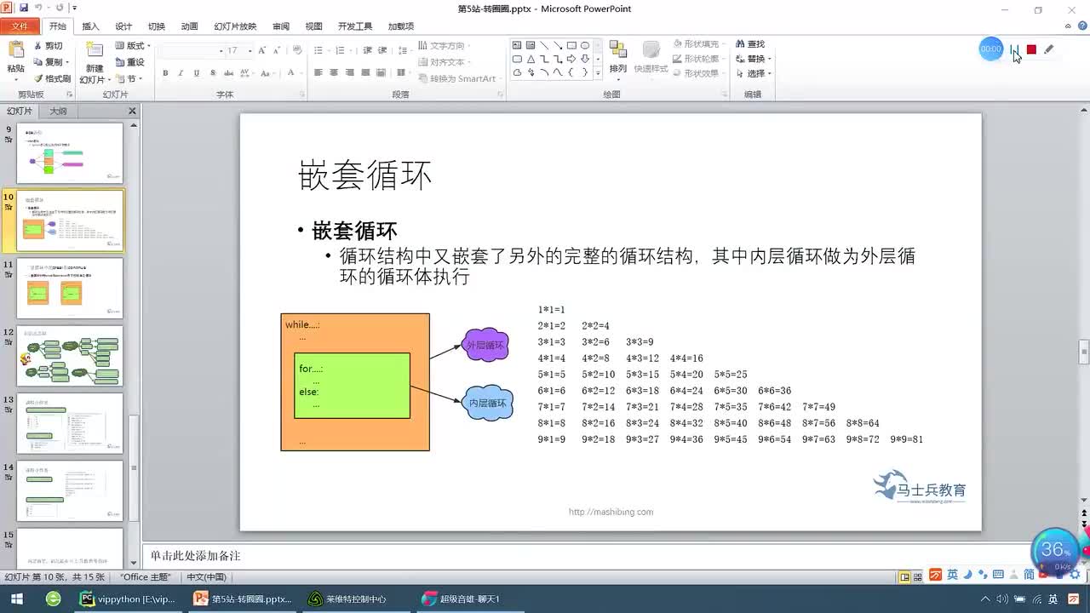Click the Cut (剪切) button

point(48,46)
